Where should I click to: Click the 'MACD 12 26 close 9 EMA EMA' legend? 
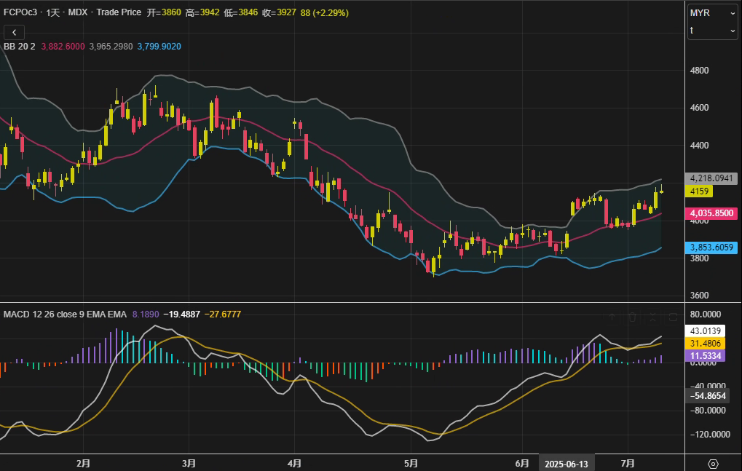[66, 314]
